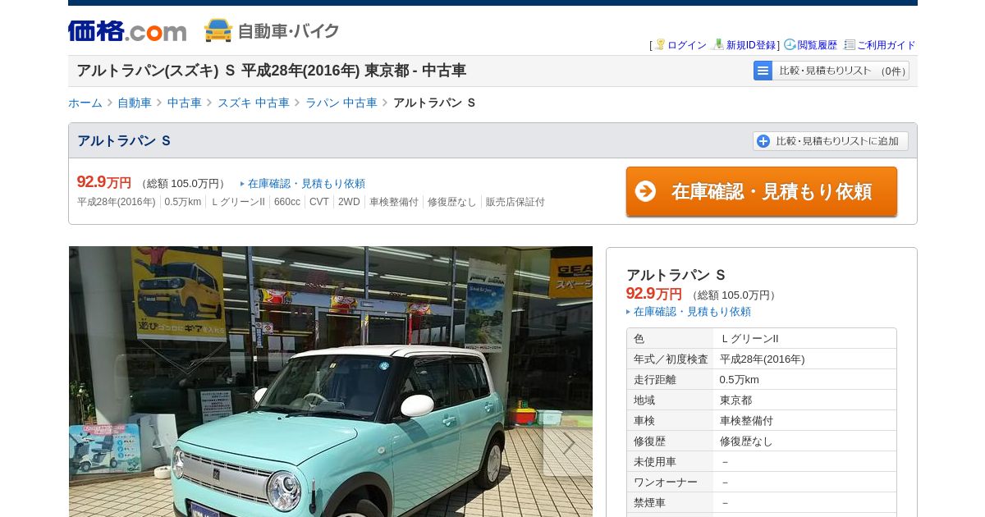This screenshot has height=517, width=985.
Task: Go to スズキ 中古車 breadcrumb
Action: [x=254, y=103]
